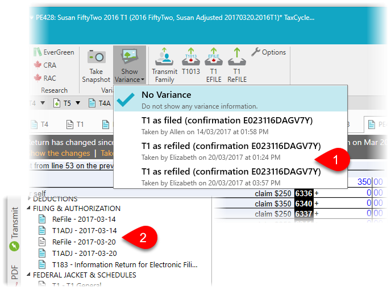This screenshot has width=391, height=290.
Task: Click amount field for line 6337
Action: click(x=352, y=213)
